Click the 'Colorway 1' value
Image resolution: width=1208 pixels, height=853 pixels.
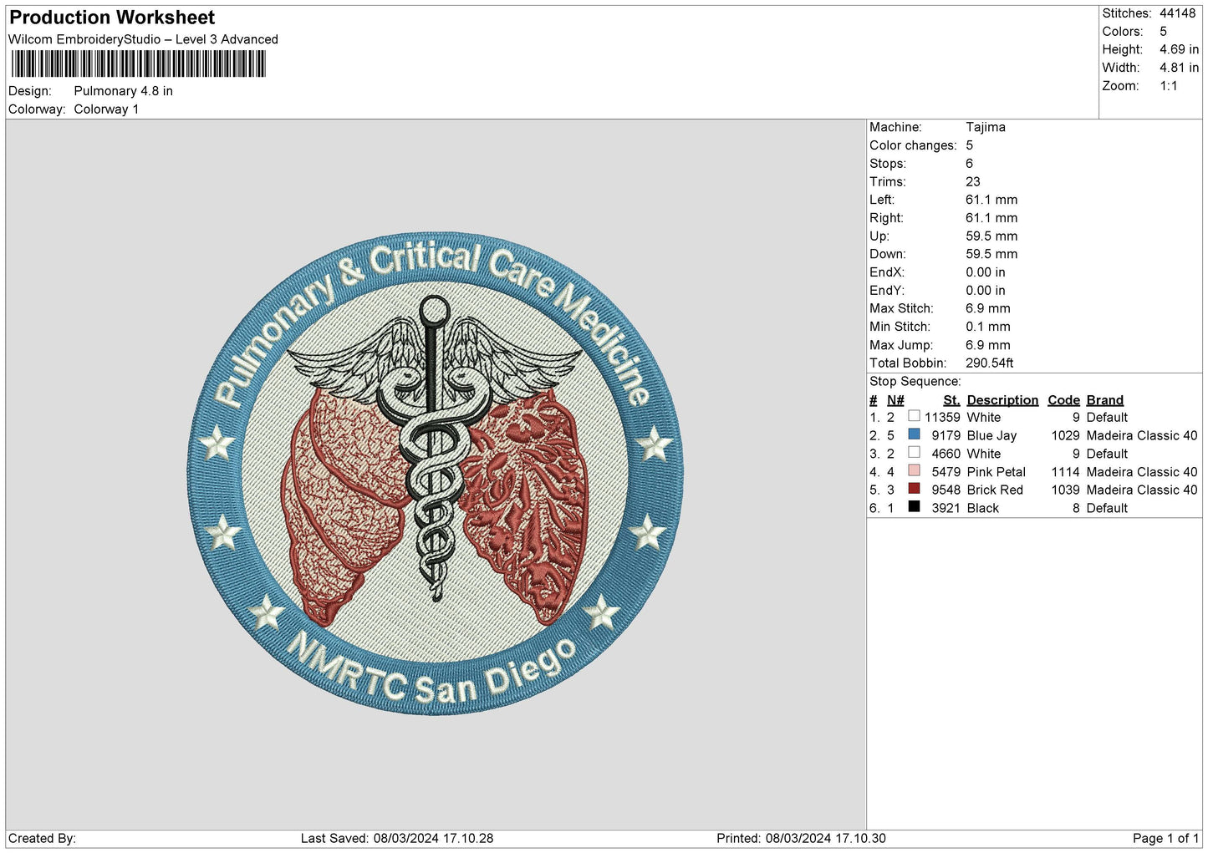coord(106,109)
